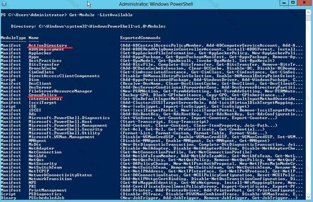Select the 'MMAgent' module name
This screenshot has height=202, width=313.
pyautogui.click(x=37, y=140)
